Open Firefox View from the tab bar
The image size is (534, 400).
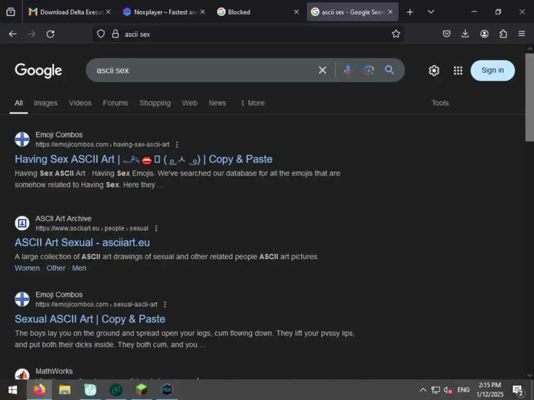coord(10,12)
